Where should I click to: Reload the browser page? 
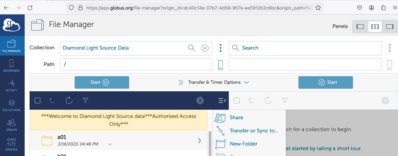[x=30, y=7]
